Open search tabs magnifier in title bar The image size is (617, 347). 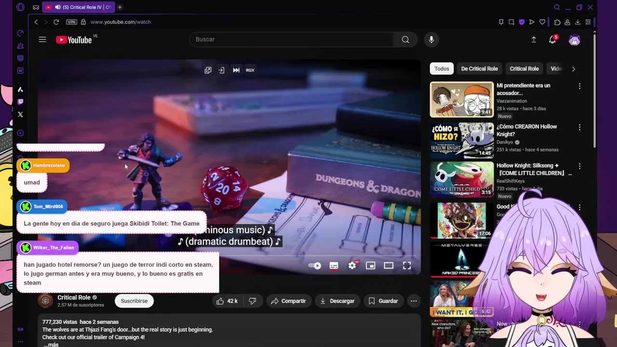[x=557, y=7]
